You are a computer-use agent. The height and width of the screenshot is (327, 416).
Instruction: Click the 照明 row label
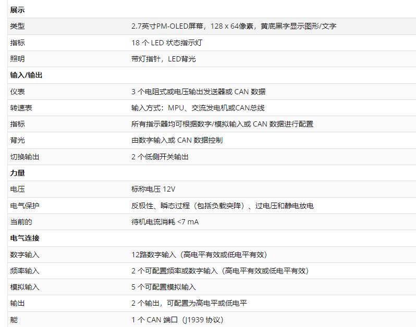(18, 59)
